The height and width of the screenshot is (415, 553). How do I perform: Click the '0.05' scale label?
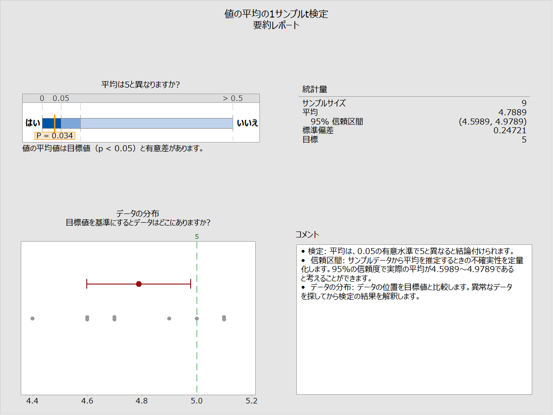[61, 98]
